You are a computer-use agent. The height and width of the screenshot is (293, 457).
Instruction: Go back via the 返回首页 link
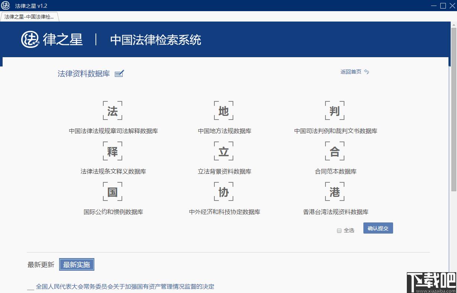click(351, 72)
